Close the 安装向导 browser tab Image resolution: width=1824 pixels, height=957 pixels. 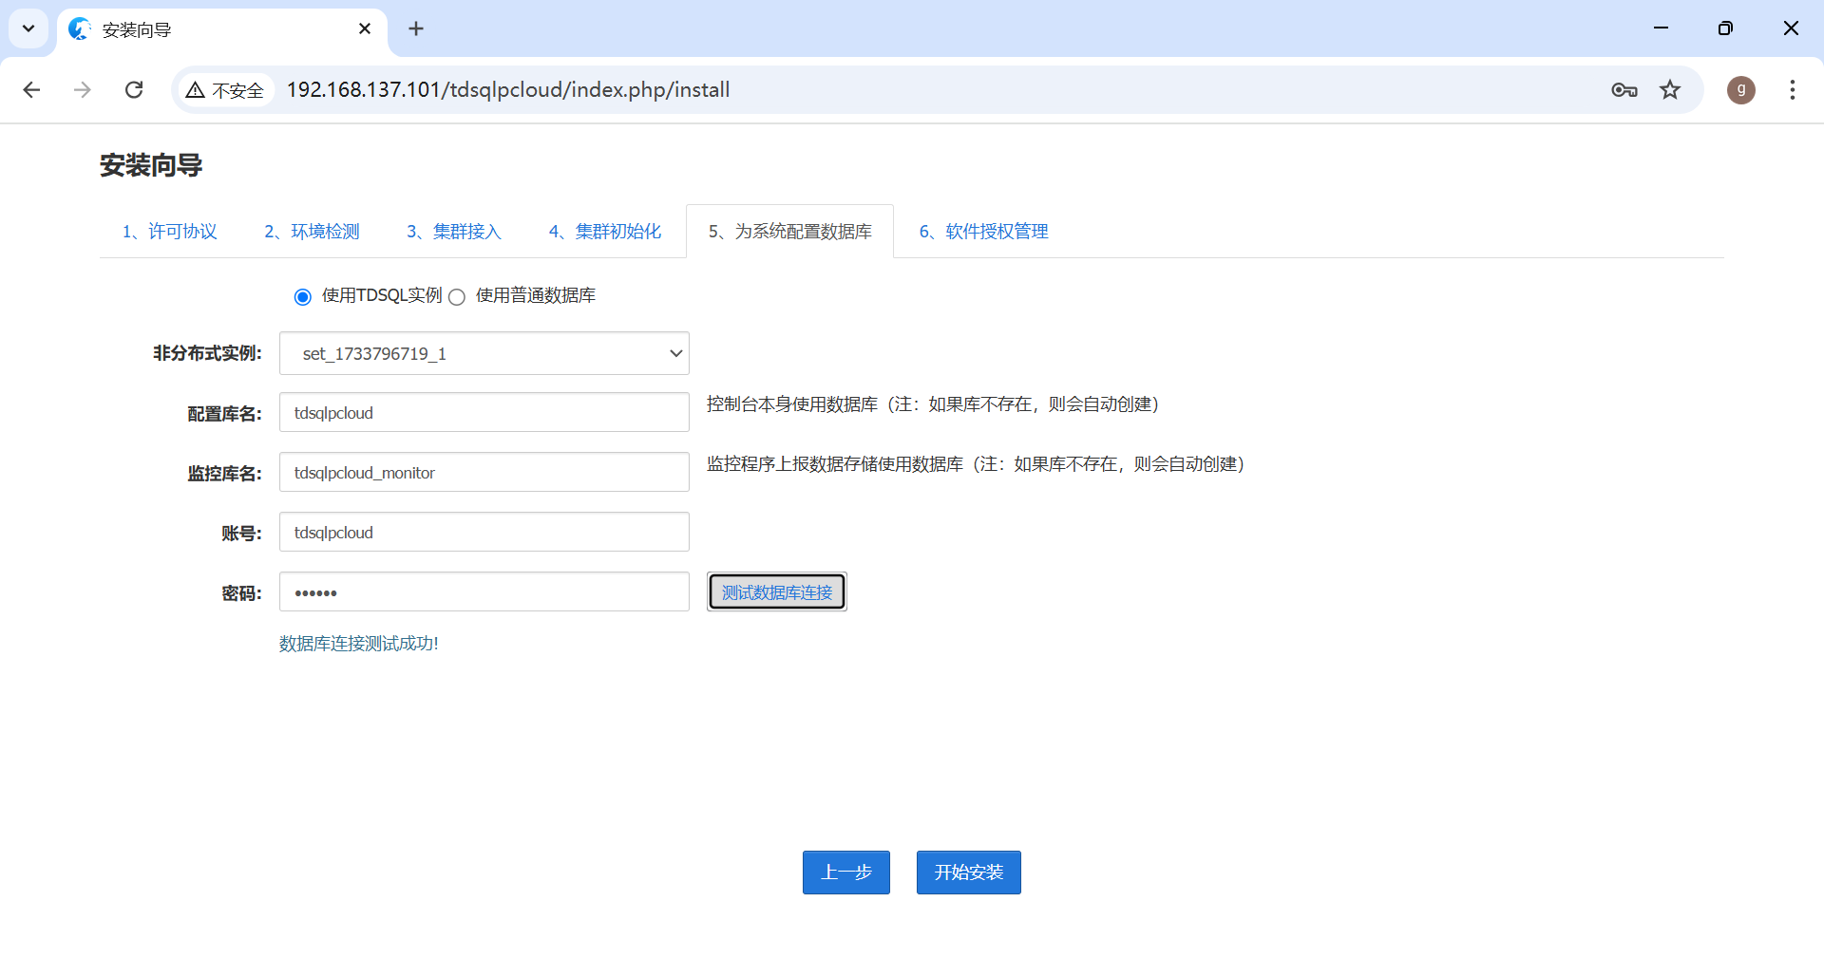(365, 28)
